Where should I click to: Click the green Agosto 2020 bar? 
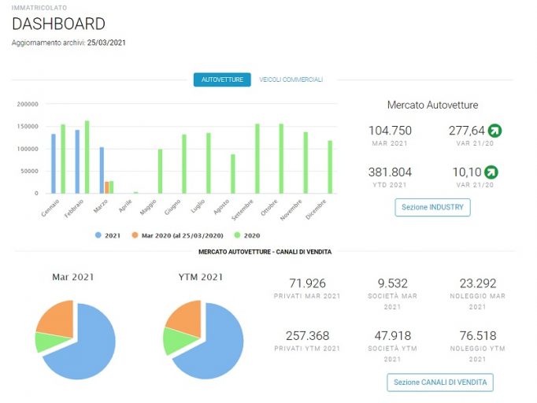click(x=233, y=174)
